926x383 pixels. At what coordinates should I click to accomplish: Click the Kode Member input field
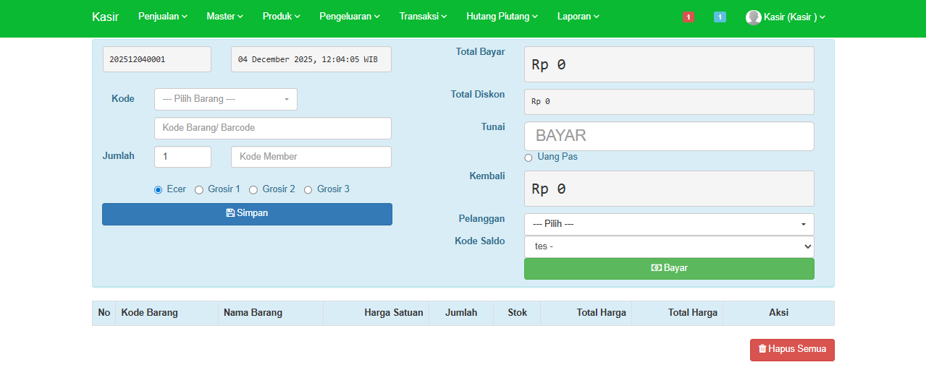coord(311,157)
